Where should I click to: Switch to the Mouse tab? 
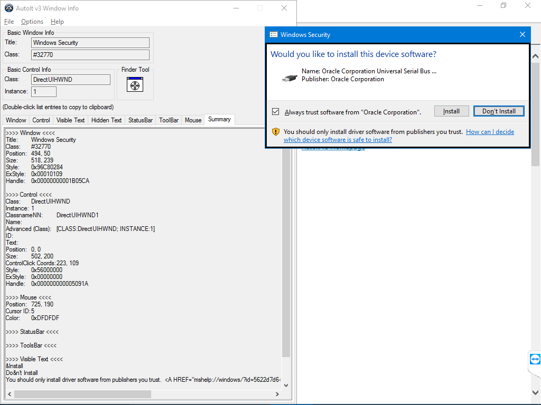[193, 120]
